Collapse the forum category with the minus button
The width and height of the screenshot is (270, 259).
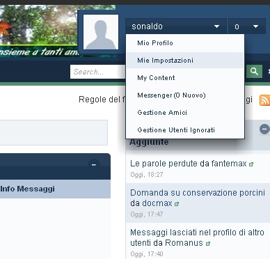point(94,164)
